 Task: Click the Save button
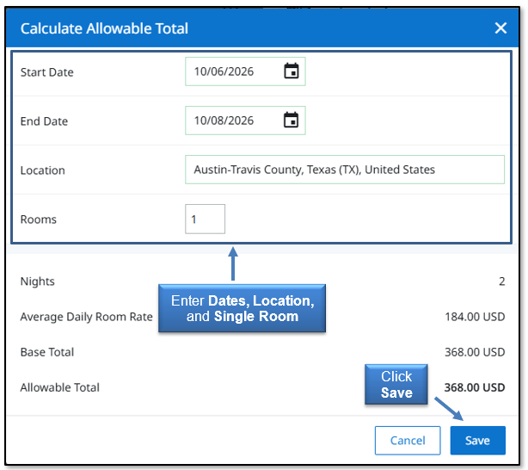pyautogui.click(x=478, y=441)
